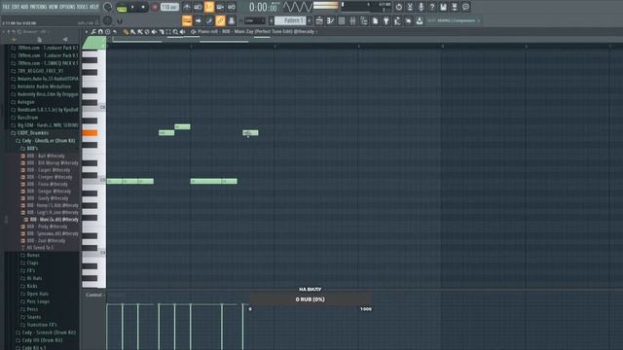Click the question mark help icon

(432, 7)
